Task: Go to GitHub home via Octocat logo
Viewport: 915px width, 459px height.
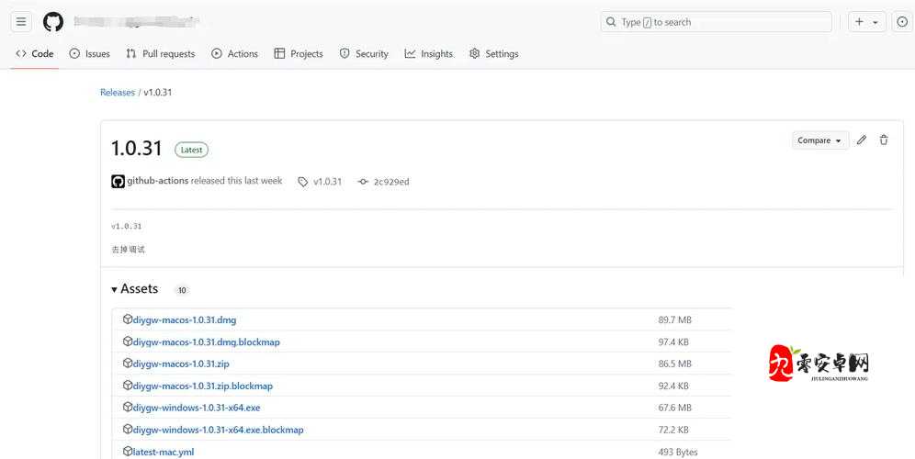Action: [53, 22]
